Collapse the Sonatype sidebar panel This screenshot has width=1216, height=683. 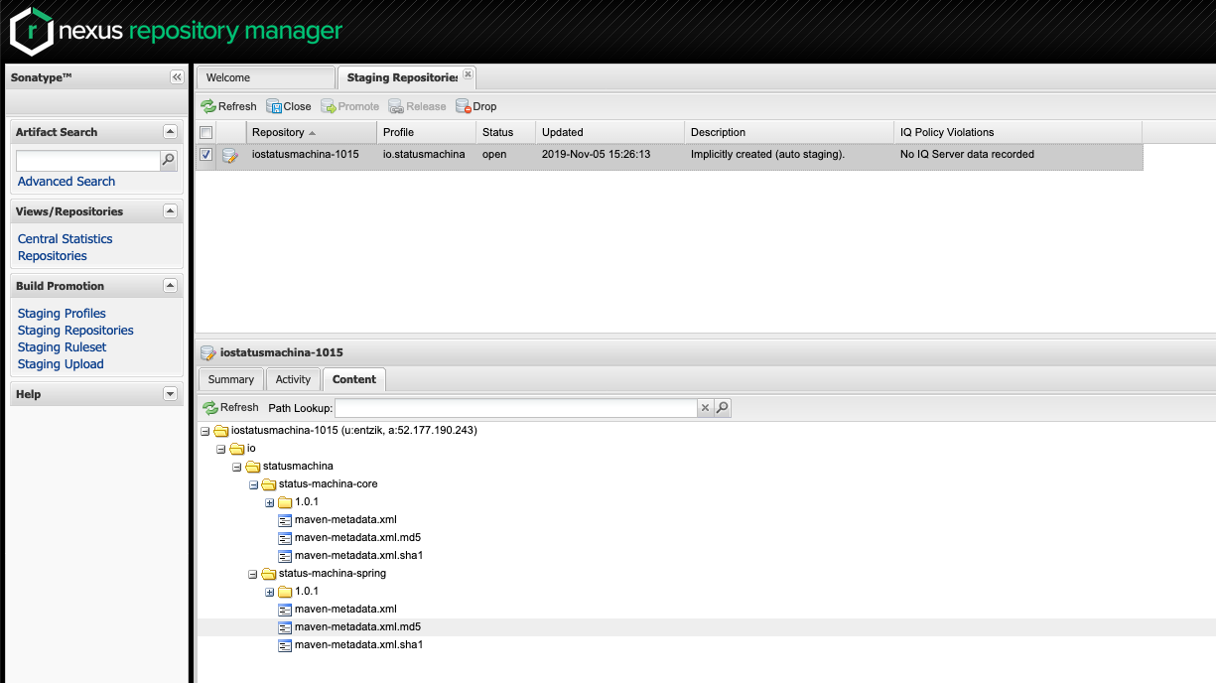pyautogui.click(x=177, y=77)
